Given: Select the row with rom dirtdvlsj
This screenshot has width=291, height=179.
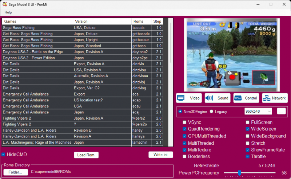Looking at the screenshot, I should point(83,82).
